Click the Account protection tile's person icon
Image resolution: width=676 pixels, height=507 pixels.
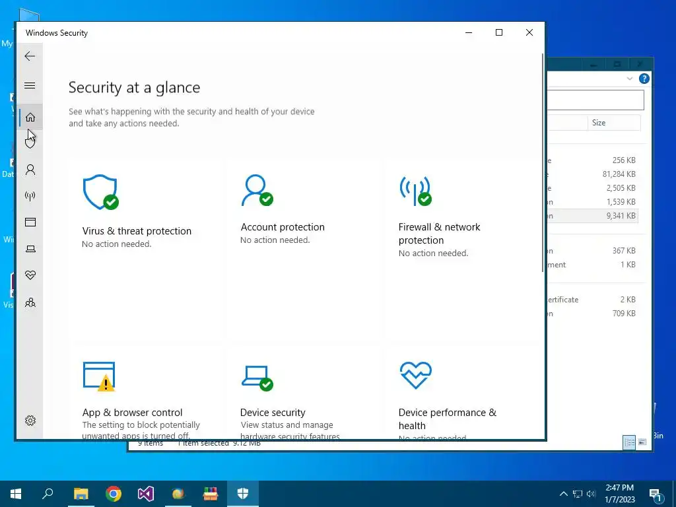[257, 190]
